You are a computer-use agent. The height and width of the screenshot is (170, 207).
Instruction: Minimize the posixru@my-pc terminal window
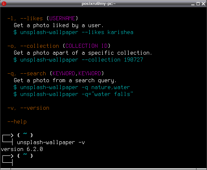click(x=193, y=4)
